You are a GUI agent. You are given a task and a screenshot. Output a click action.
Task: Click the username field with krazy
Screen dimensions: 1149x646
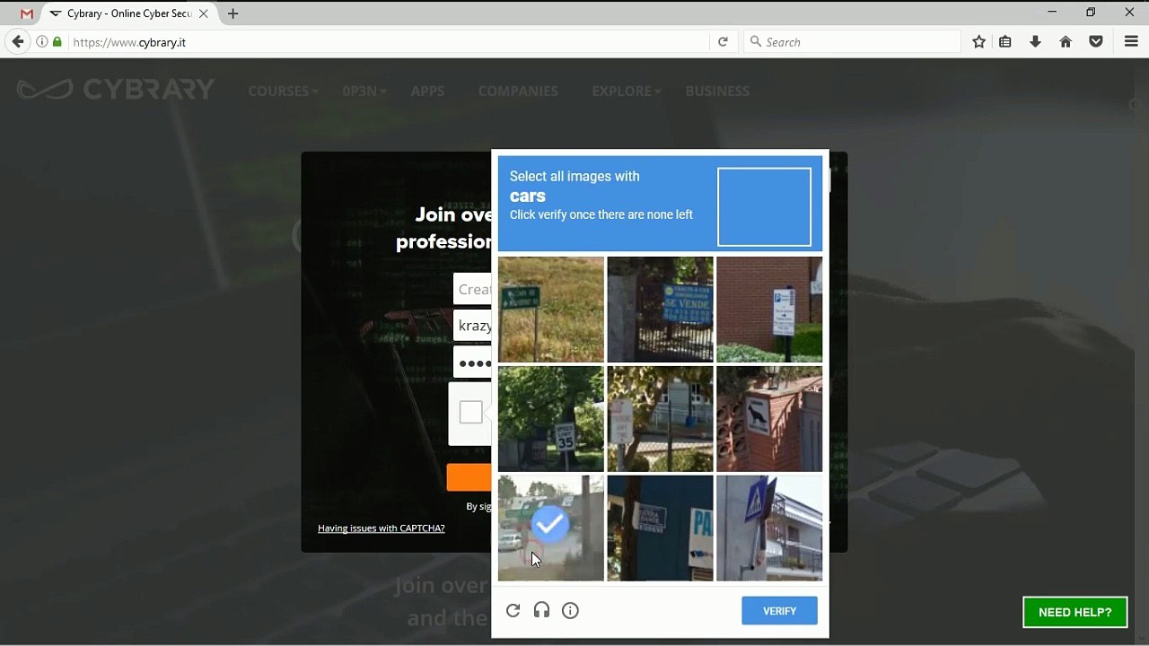pyautogui.click(x=472, y=326)
